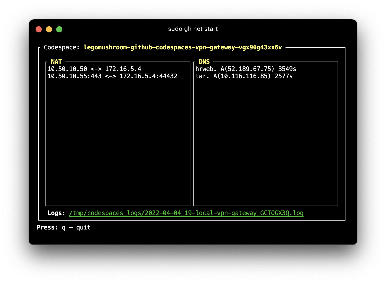The width and height of the screenshot is (386, 283).
Task: Click the red close window button
Action: [39, 29]
